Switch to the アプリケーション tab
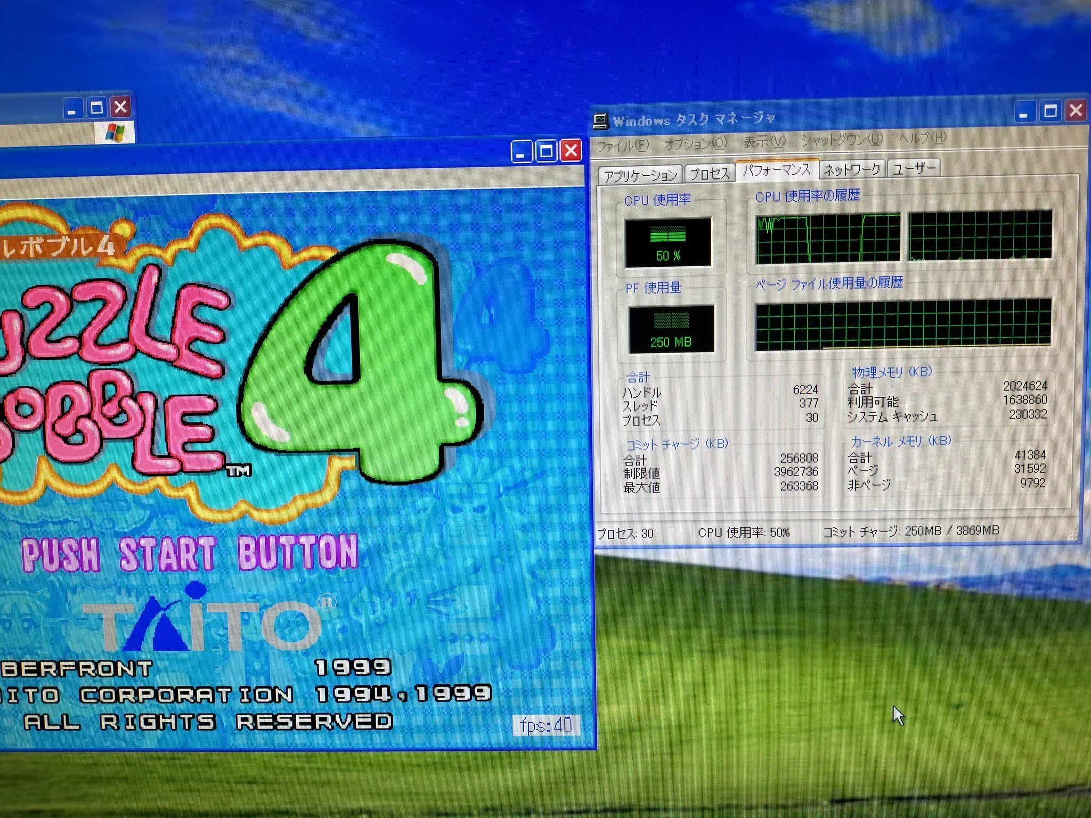1091x818 pixels. (x=640, y=175)
